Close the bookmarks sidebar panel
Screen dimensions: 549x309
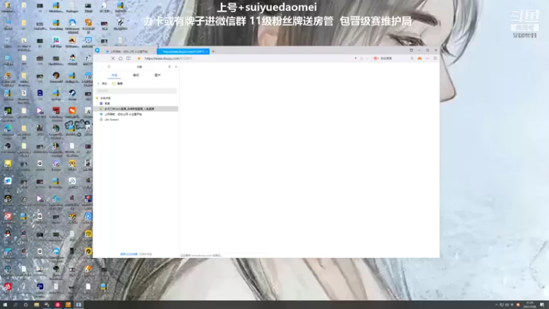[x=176, y=67]
